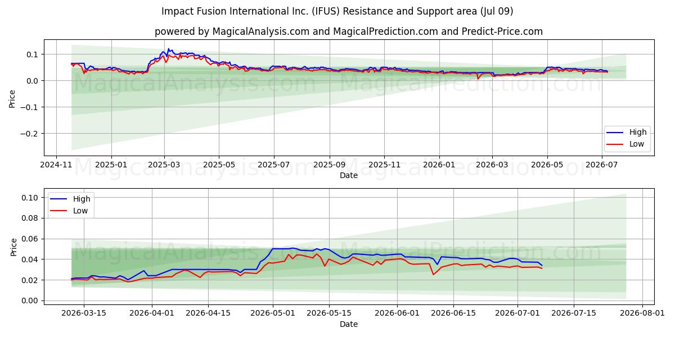Click the 2026-05-15 tick on lower chart

point(329,313)
